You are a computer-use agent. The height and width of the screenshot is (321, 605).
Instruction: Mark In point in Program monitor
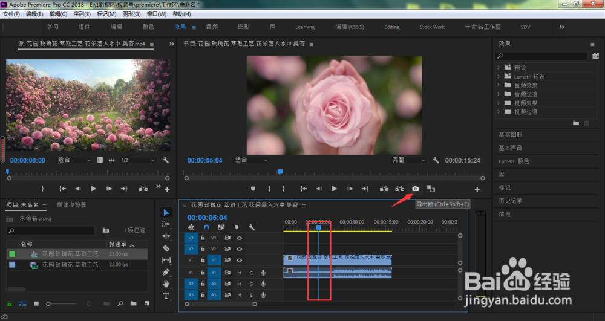269,189
